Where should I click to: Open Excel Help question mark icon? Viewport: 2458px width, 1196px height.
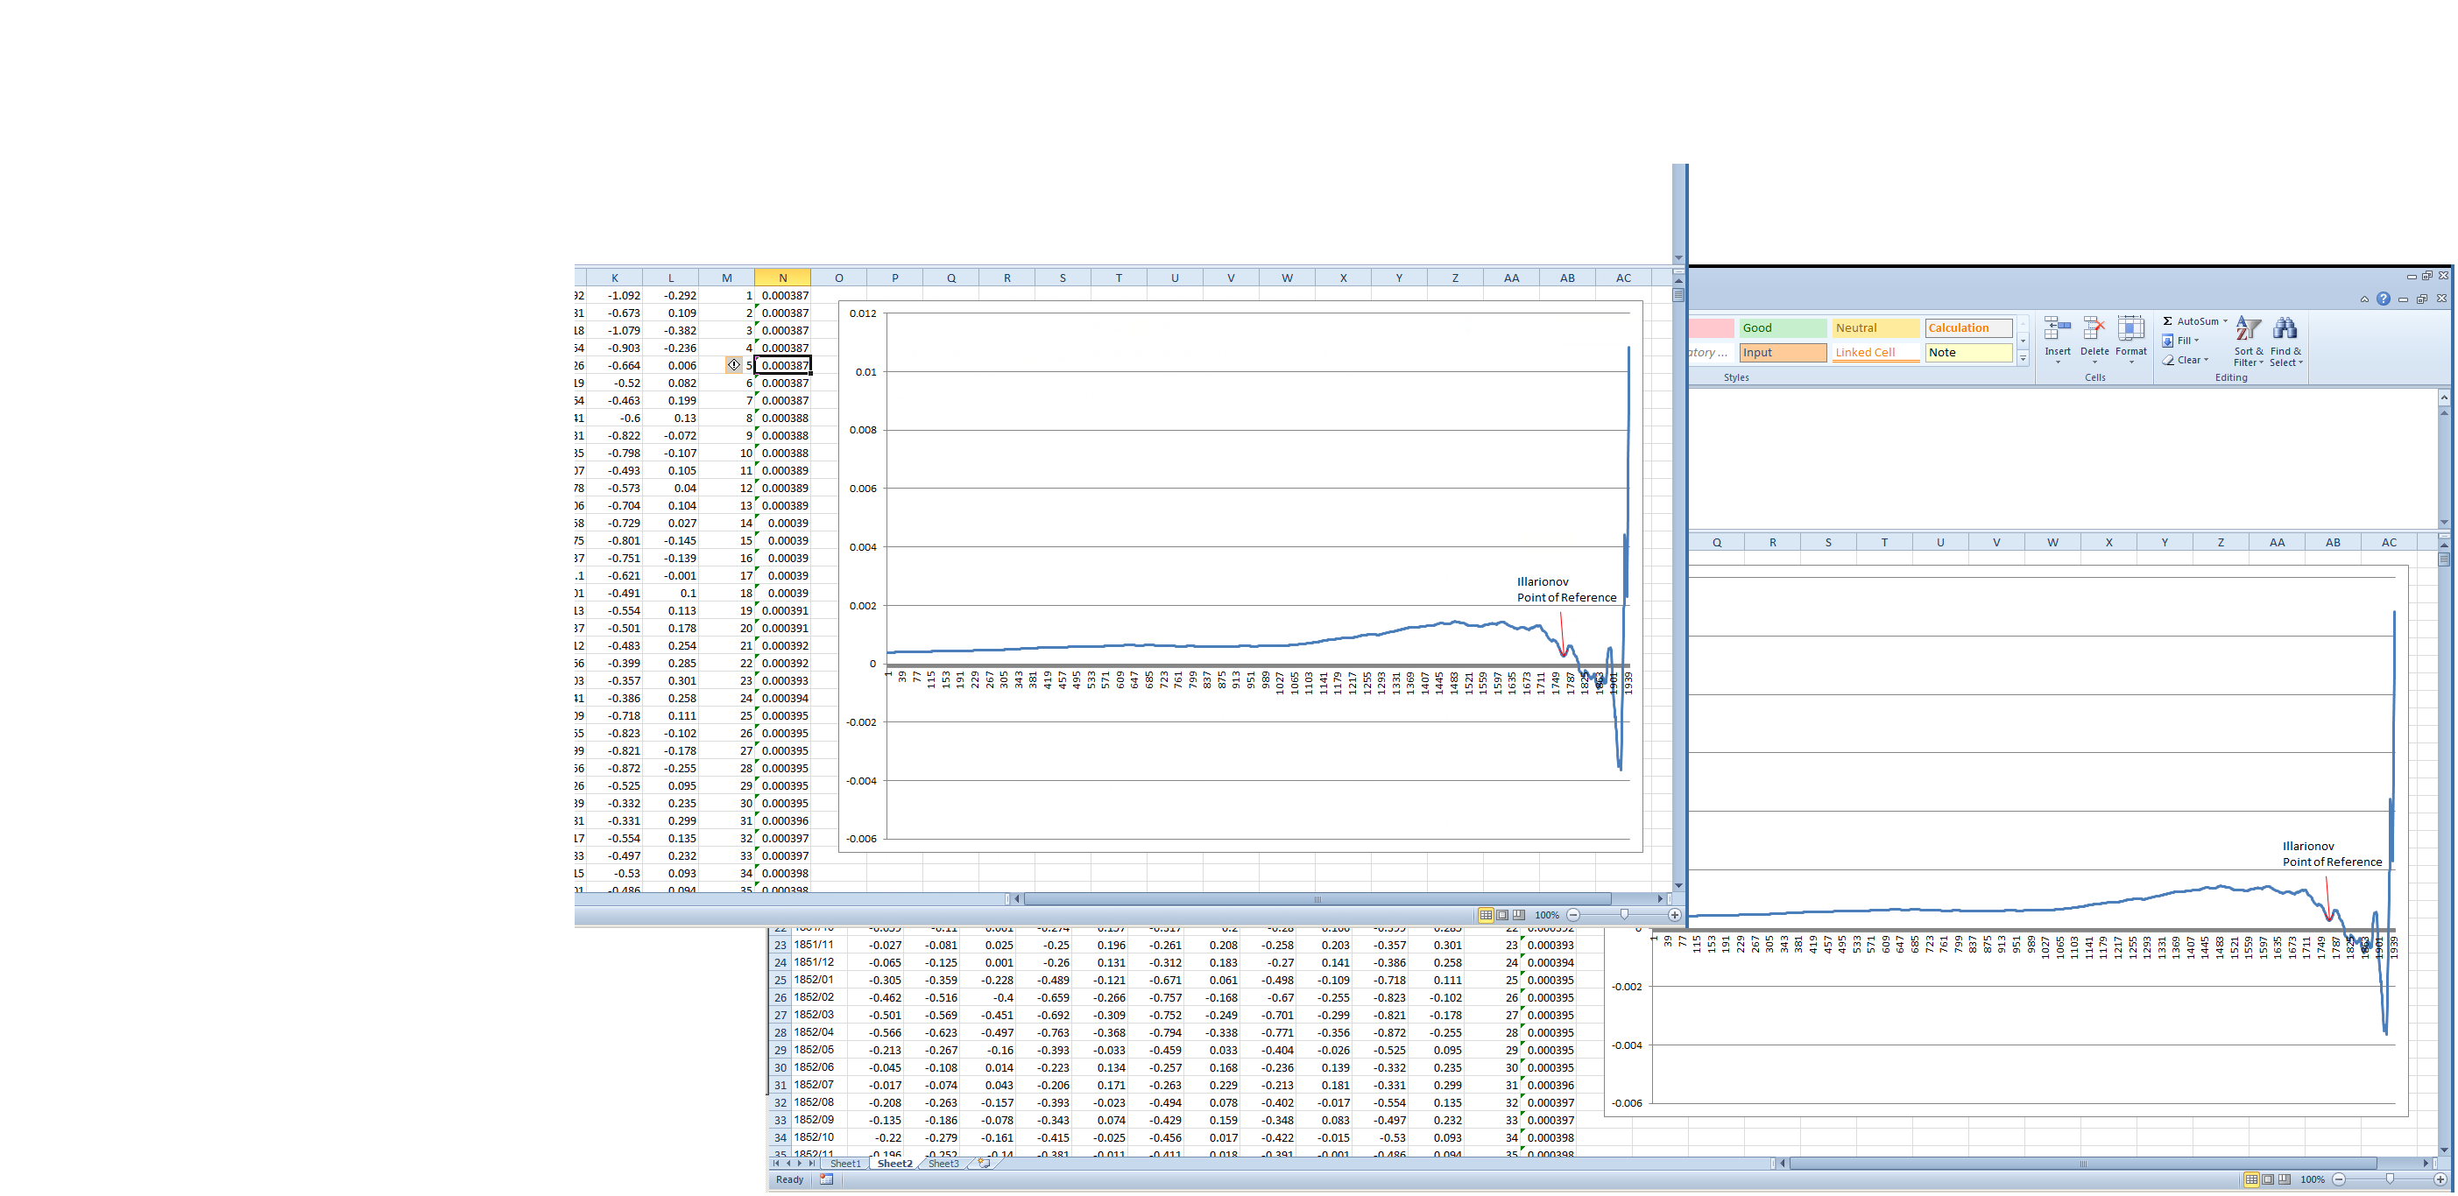(x=2383, y=299)
